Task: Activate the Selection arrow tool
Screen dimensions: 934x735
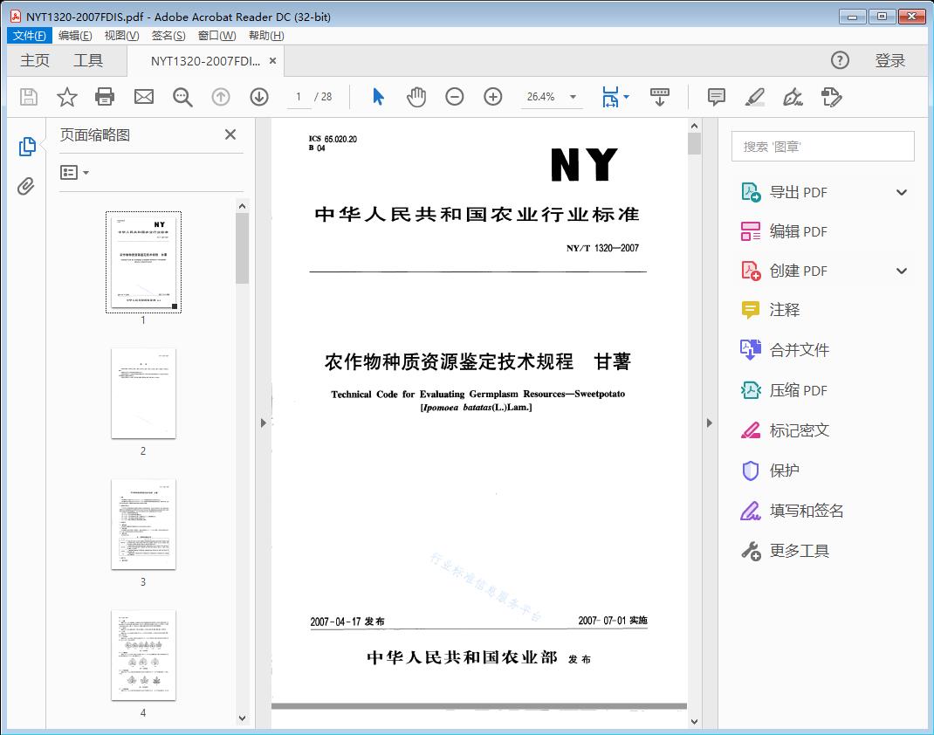Action: tap(378, 97)
